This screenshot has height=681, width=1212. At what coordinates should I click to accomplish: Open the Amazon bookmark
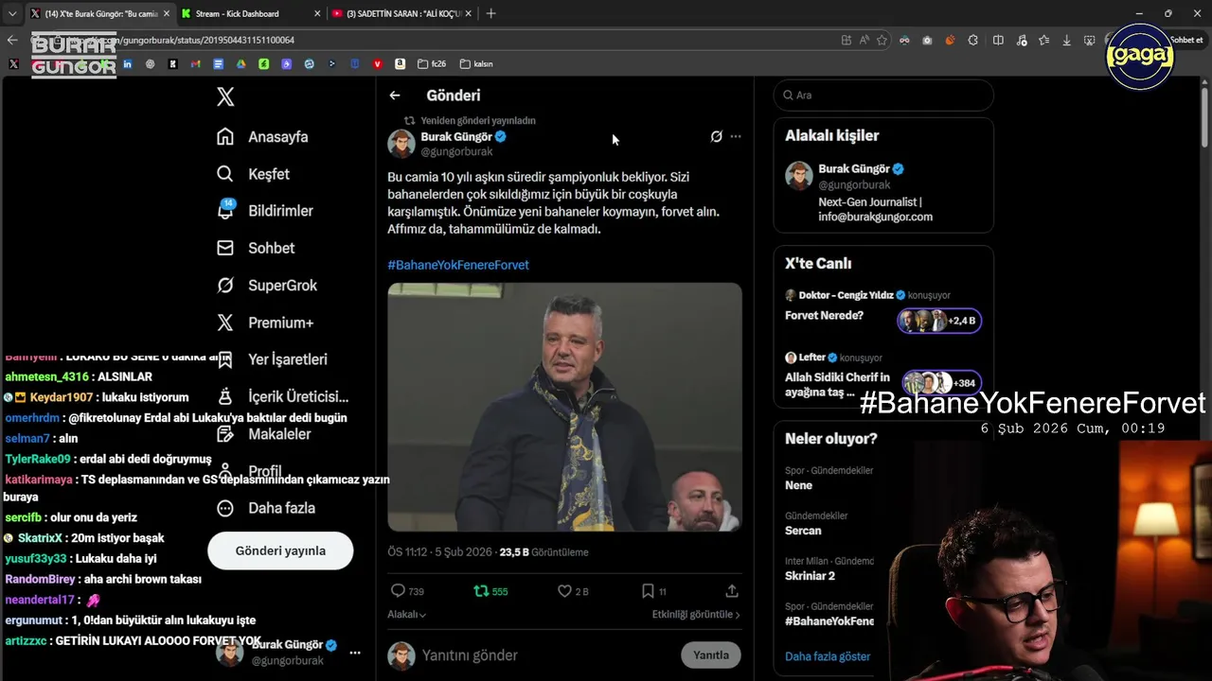400,63
